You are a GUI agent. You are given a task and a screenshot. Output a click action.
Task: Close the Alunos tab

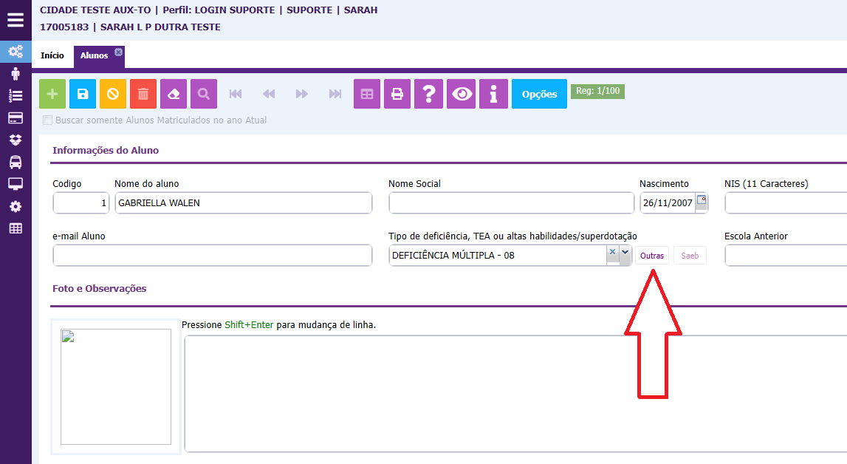tap(118, 51)
